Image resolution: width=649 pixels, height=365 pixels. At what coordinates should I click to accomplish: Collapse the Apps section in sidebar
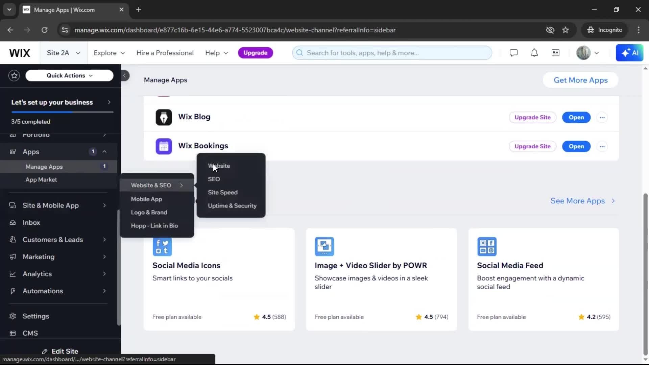tap(104, 152)
